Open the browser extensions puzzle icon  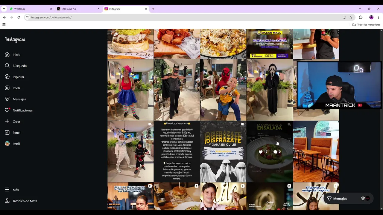361,17
